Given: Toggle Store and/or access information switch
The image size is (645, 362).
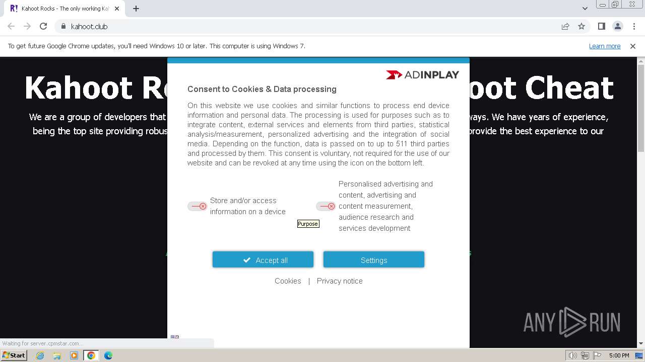Looking at the screenshot, I should tap(197, 206).
